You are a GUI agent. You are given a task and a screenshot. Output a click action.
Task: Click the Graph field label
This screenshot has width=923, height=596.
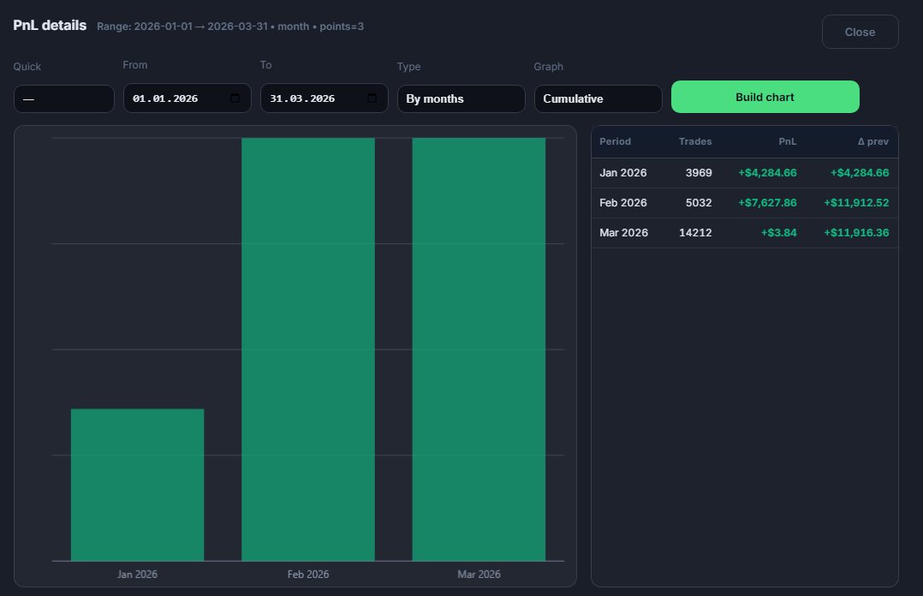[x=548, y=67]
